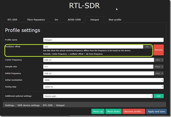
Task: Open the New profile tab
Action: [115, 20]
